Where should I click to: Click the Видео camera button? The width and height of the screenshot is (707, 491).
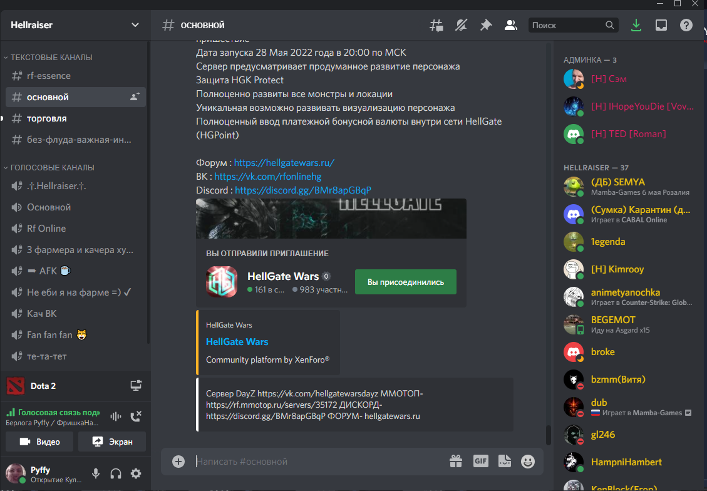[39, 442]
